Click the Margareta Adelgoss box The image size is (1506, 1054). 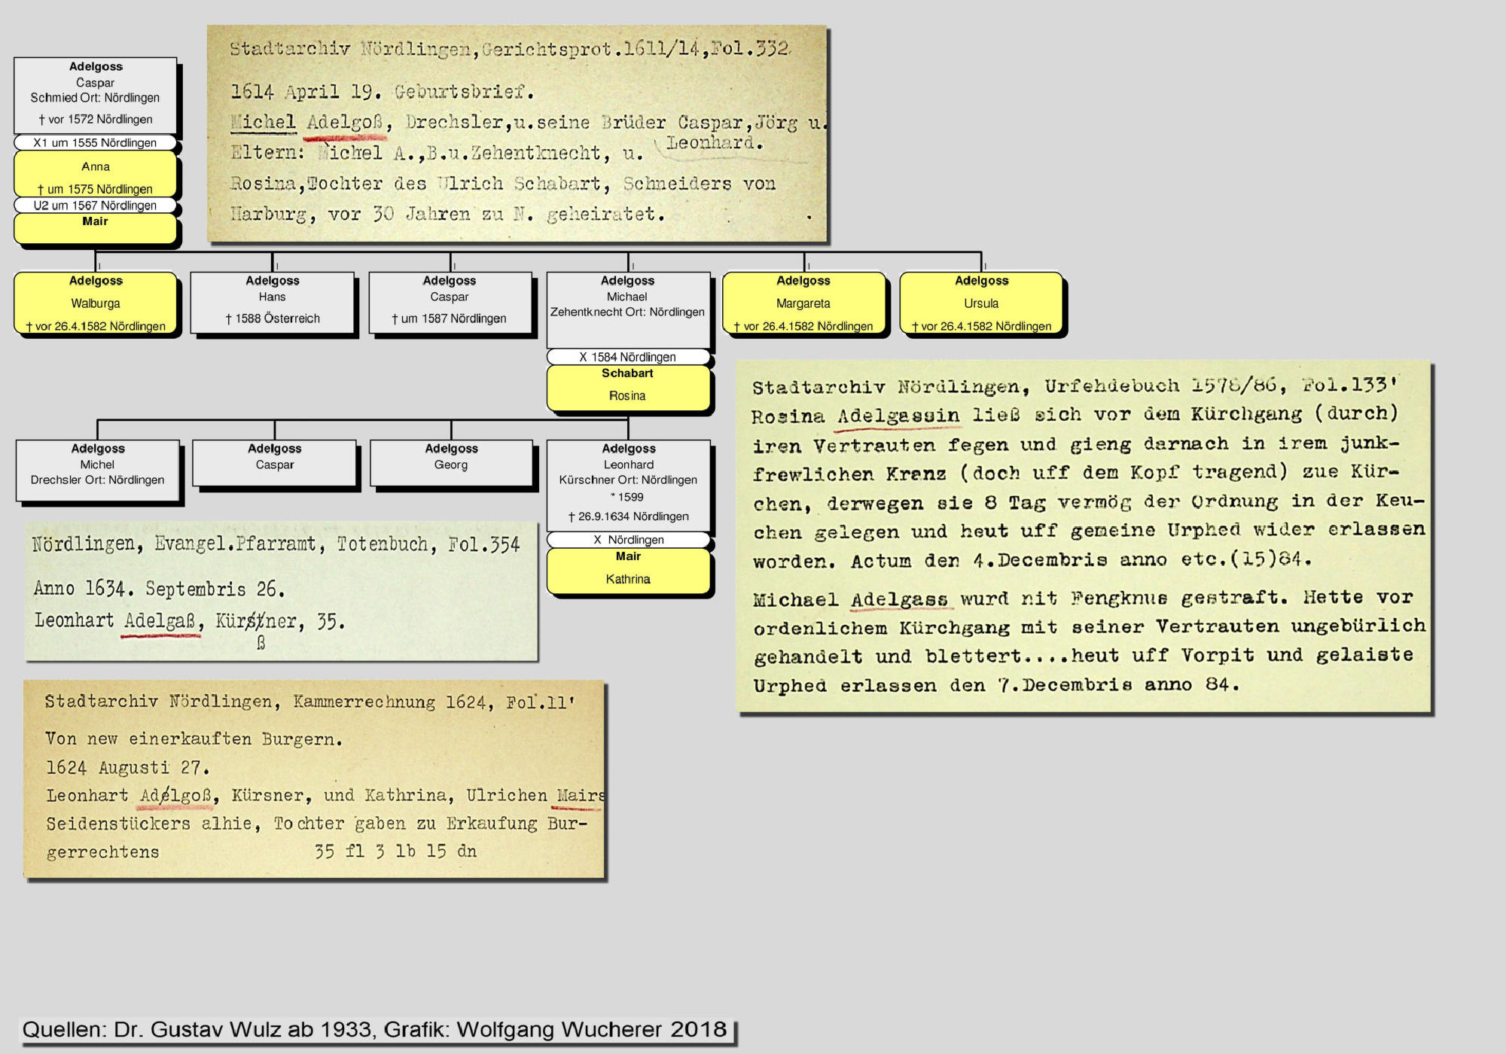(x=803, y=303)
